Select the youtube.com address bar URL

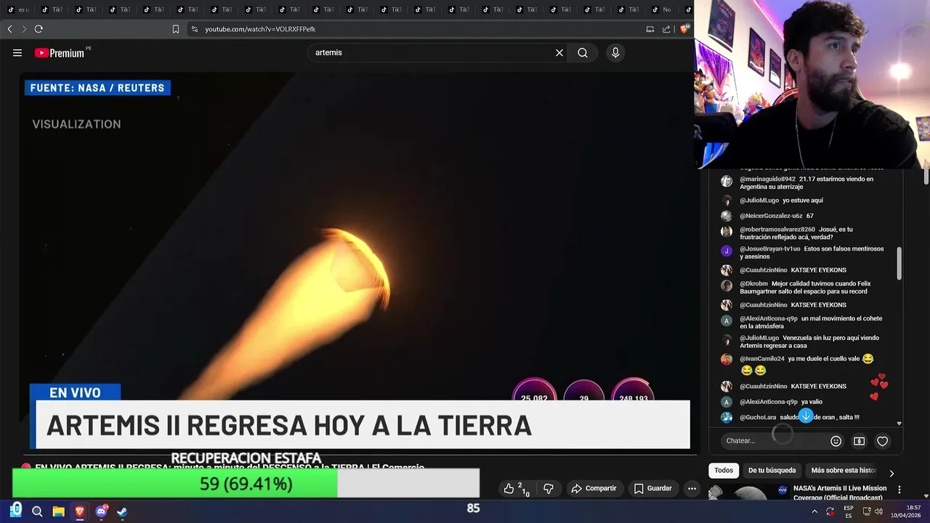(x=260, y=29)
